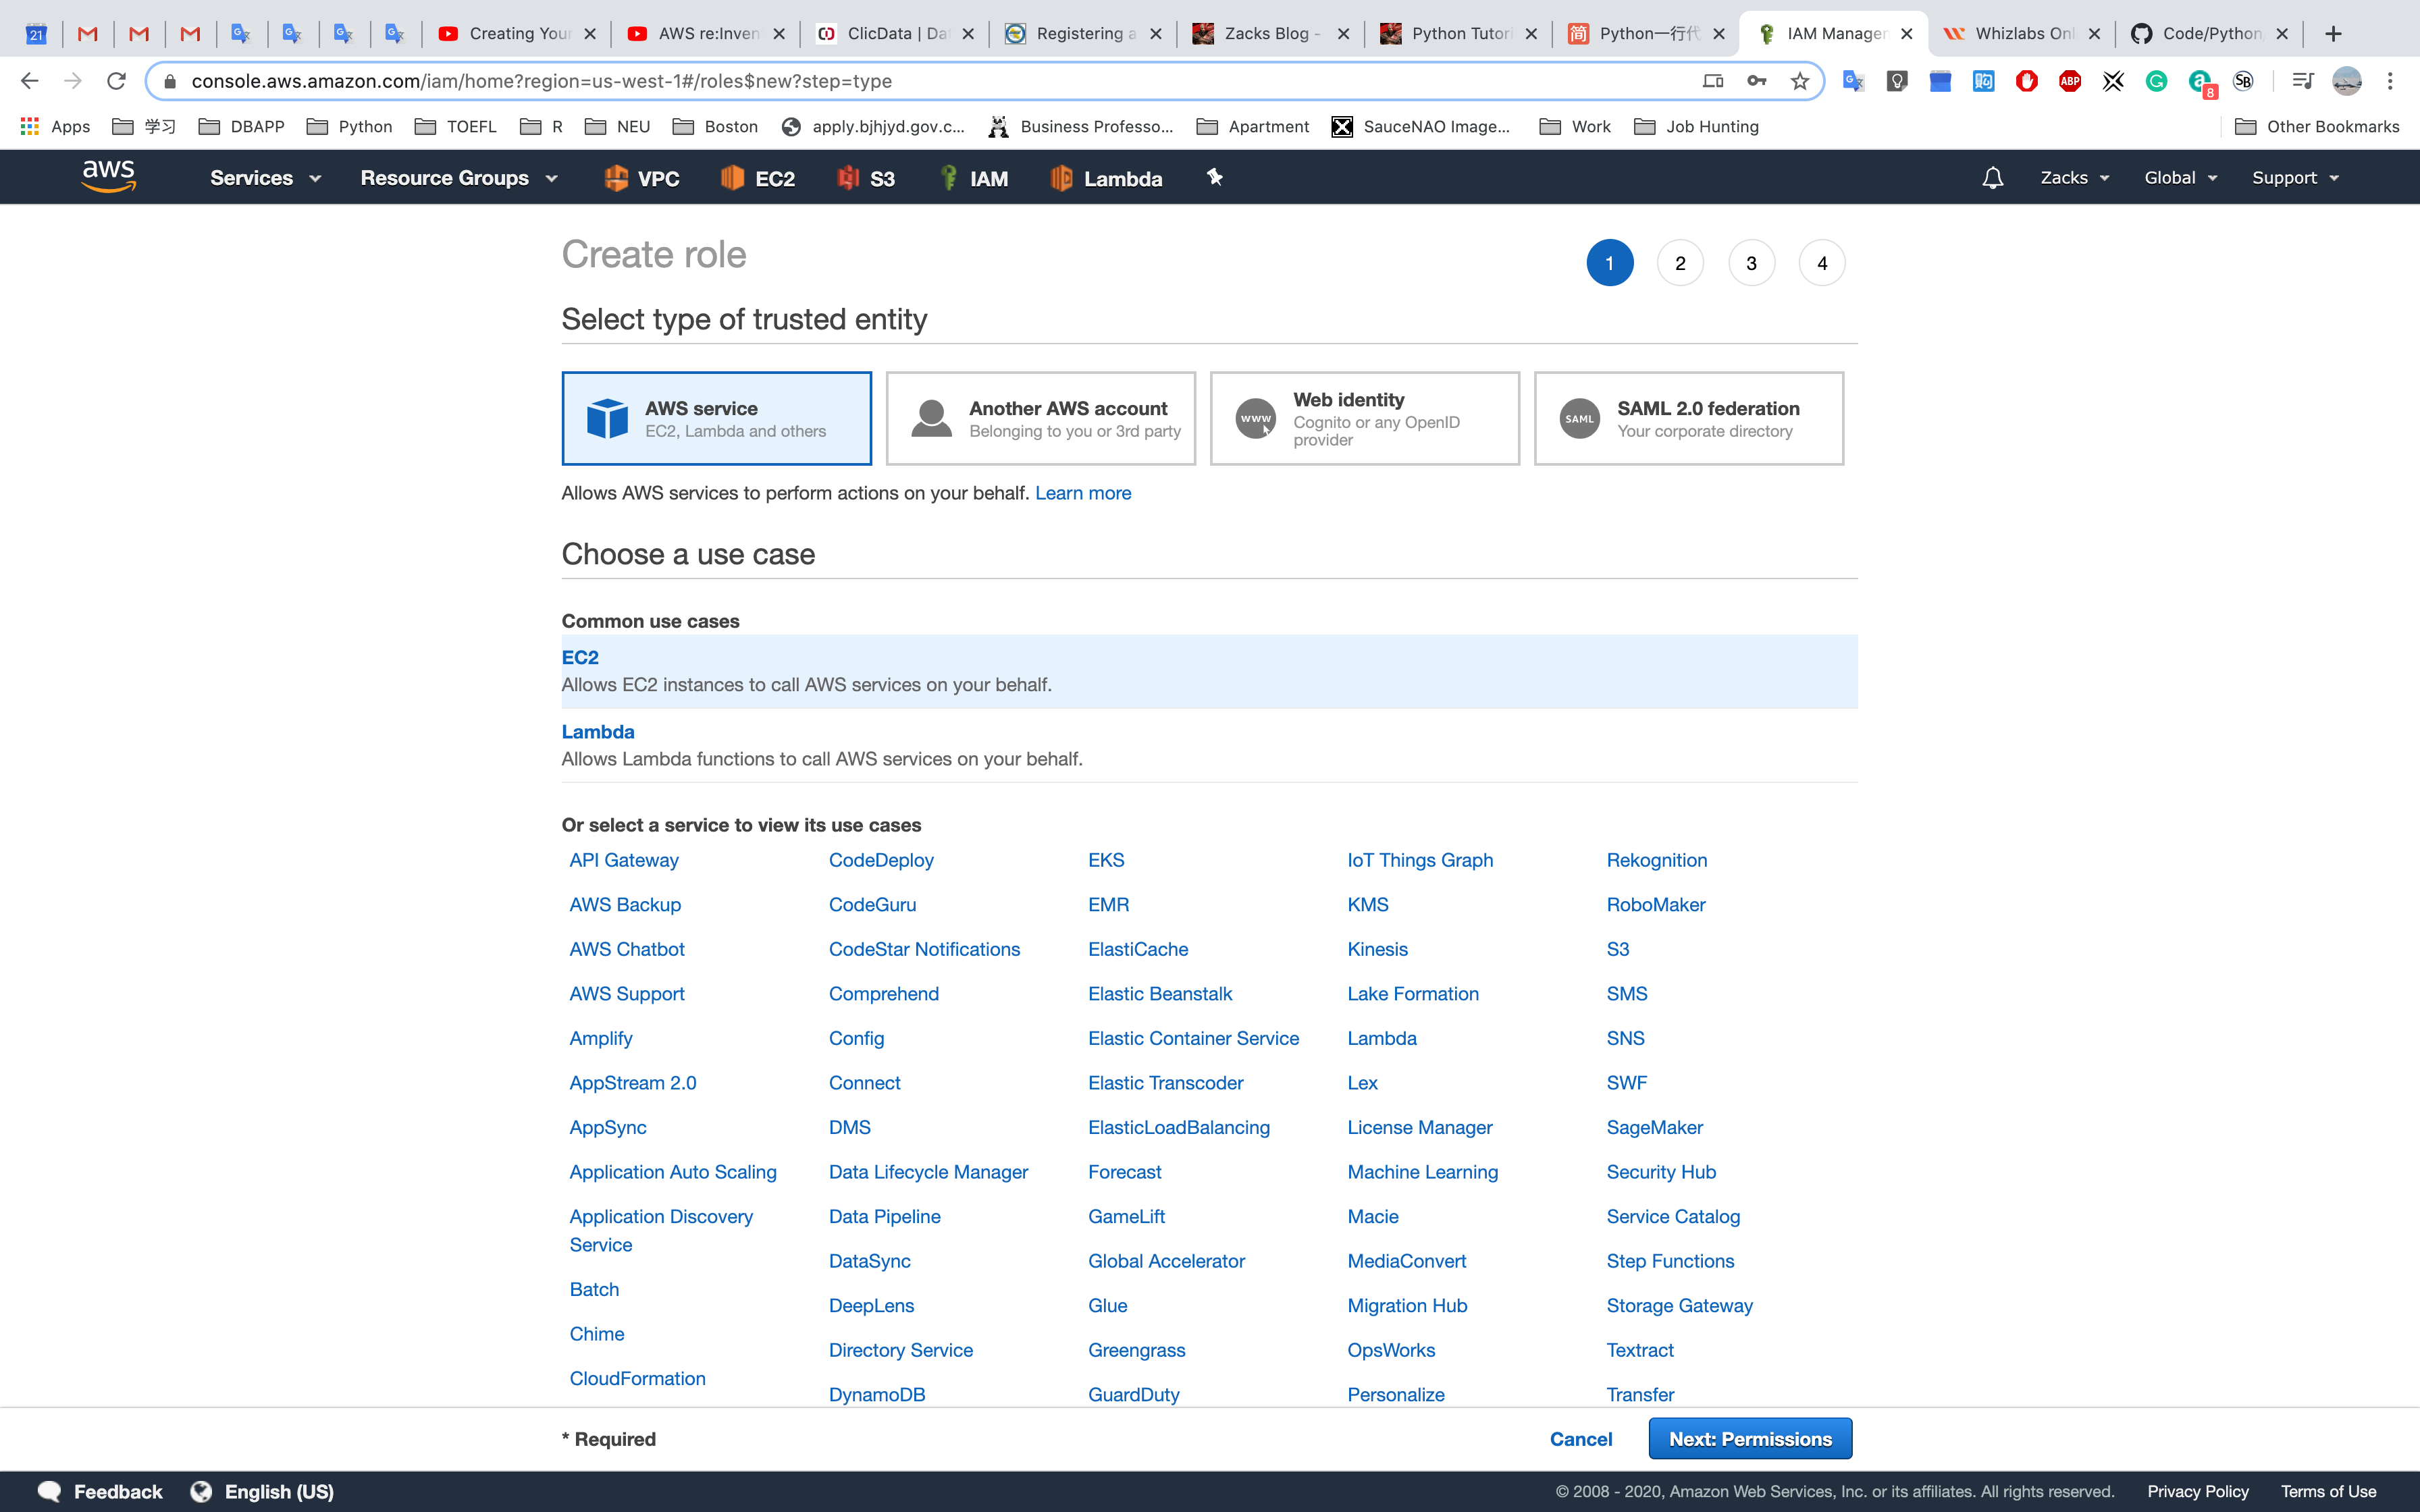
Task: Click the AWS logo home icon
Action: pos(108,176)
